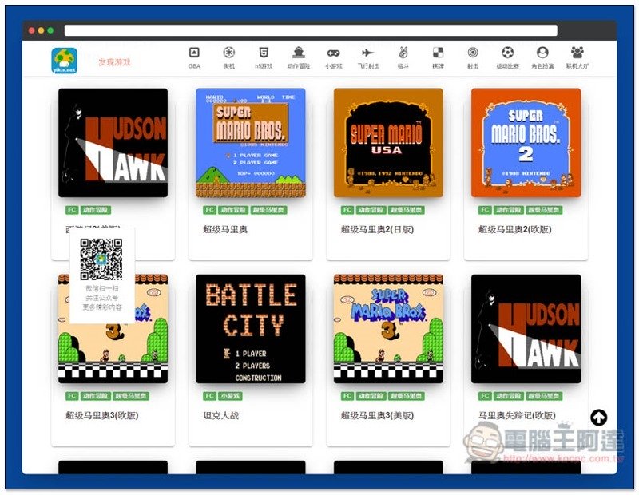Open the 棋牌 checkerboard icon
This screenshot has height=495, width=639.
pos(438,53)
